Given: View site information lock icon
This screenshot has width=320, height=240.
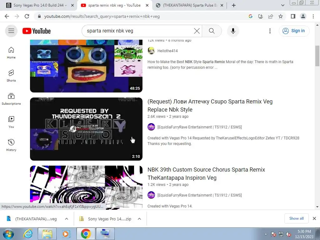Looking at the screenshot, I should click(x=39, y=16).
